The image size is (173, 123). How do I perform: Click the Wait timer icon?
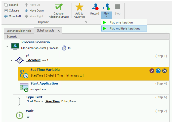(x=20, y=115)
